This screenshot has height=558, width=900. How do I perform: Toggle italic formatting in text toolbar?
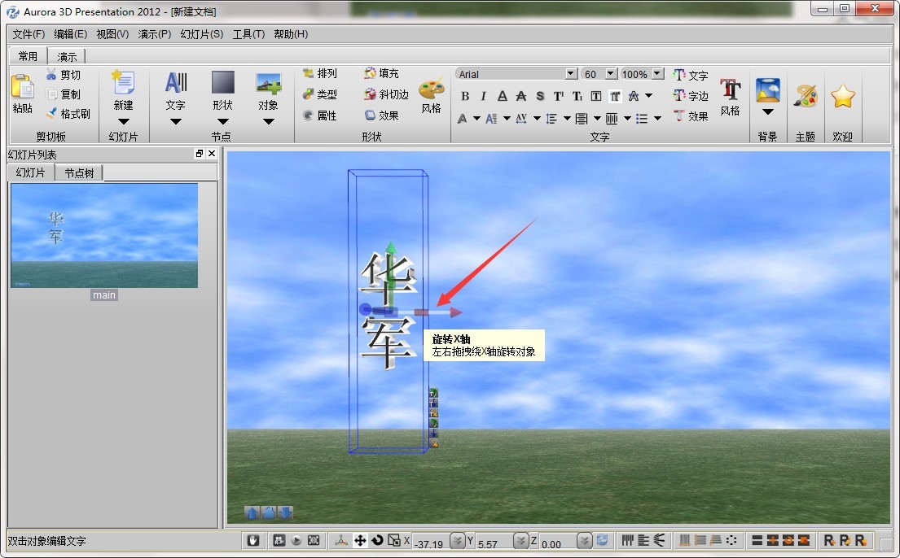coord(481,95)
